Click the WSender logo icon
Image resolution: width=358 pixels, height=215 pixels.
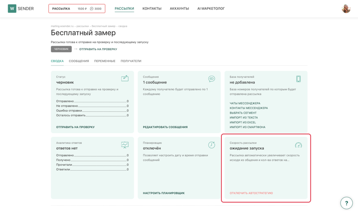[12, 8]
